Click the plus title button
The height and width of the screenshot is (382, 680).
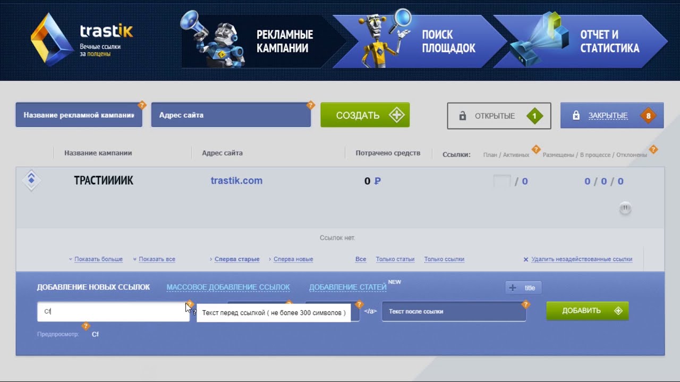tap(523, 288)
